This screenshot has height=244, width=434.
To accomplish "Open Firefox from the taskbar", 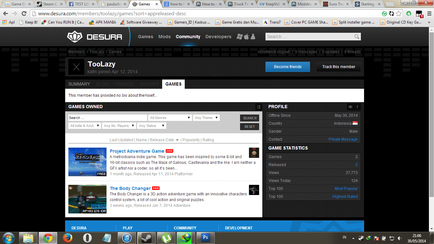I will click(x=67, y=238).
